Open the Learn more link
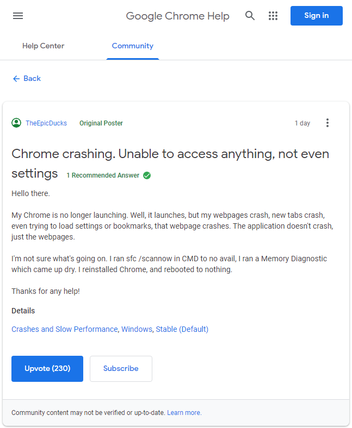Image resolution: width=352 pixels, height=428 pixels. click(184, 413)
